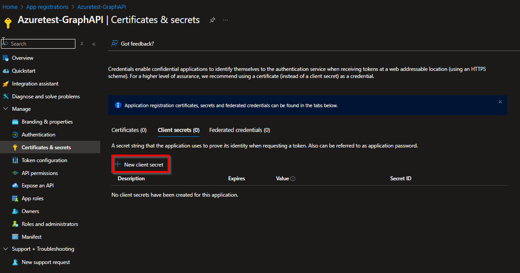Launch Integration assistant rocket icon
Screen dimensions: 520x273
click(6, 84)
